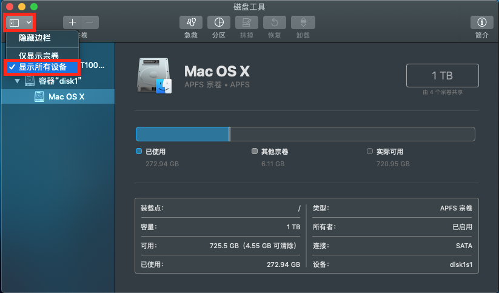Choose 隐藏边栏 from the view menu
This screenshot has width=499, height=293.
(35, 38)
